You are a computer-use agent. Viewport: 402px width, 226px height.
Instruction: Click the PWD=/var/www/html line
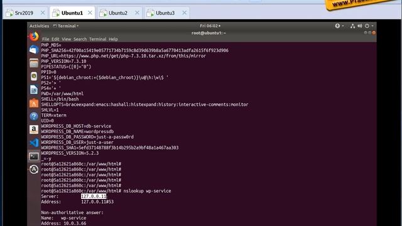pos(62,94)
